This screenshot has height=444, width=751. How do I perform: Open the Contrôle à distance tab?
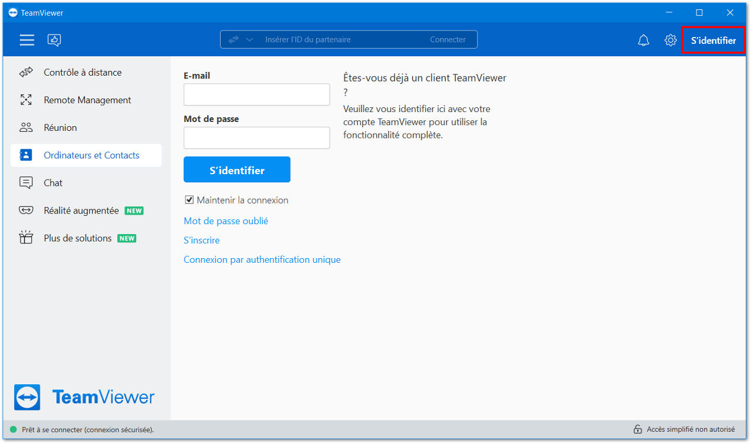point(86,73)
